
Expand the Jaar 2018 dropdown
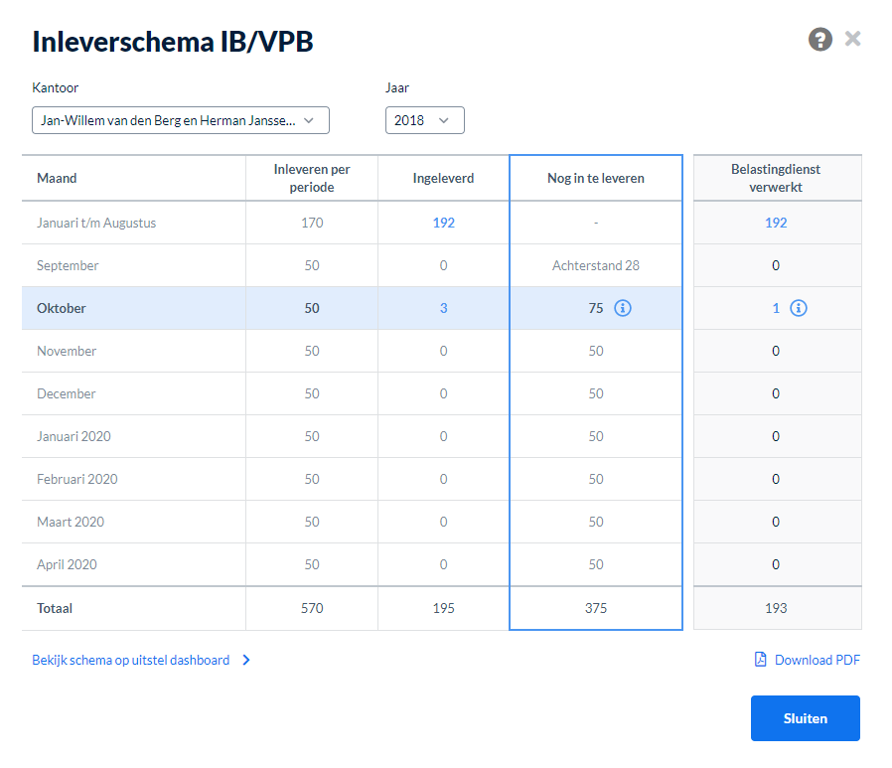[424, 120]
